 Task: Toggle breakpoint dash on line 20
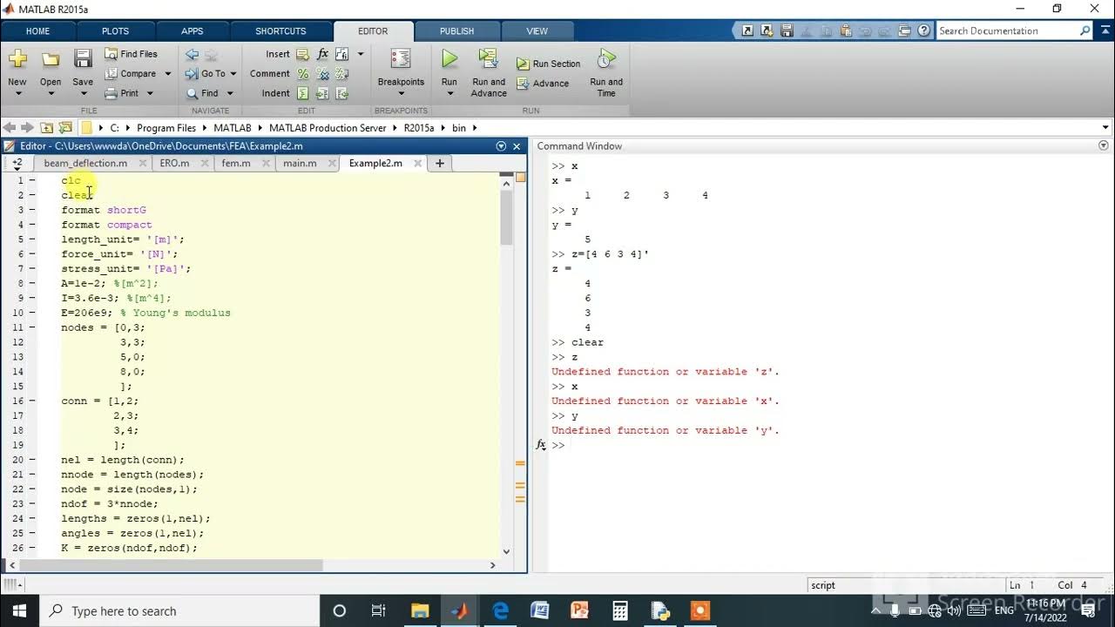click(x=32, y=460)
